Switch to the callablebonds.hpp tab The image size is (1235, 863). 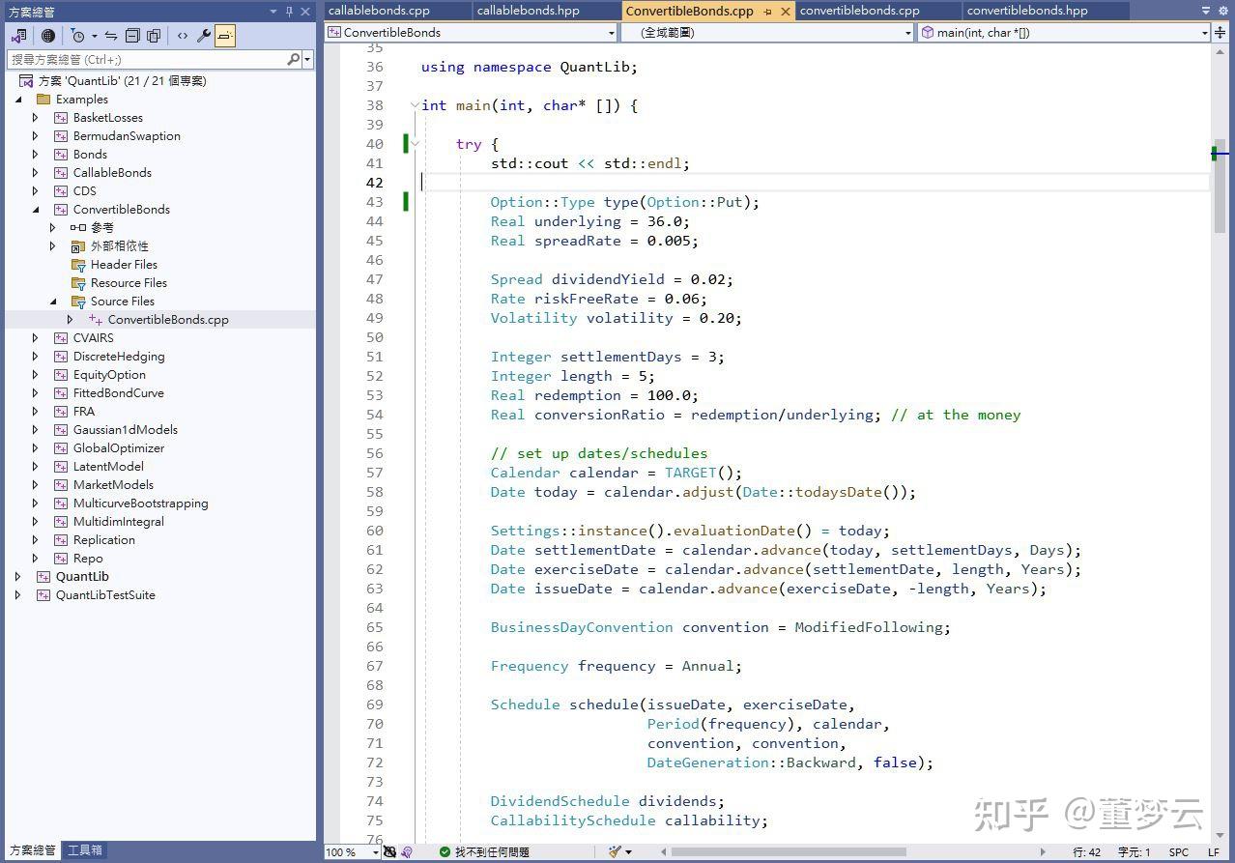click(547, 11)
